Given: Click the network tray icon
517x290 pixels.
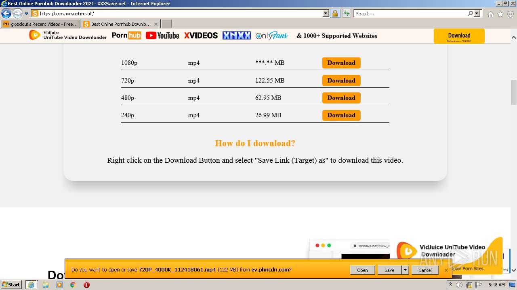Looking at the screenshot, I should (x=469, y=285).
